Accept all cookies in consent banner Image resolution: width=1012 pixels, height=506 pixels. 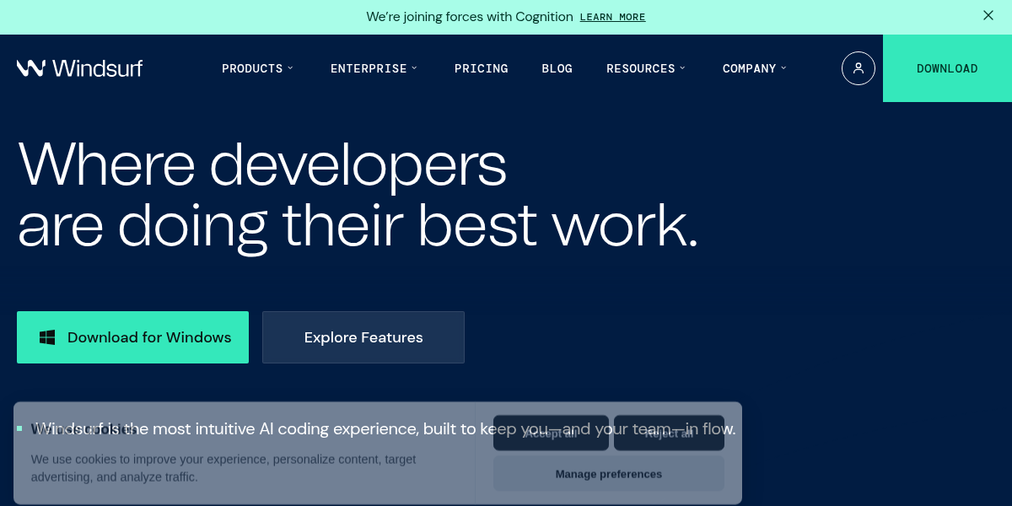pos(551,433)
